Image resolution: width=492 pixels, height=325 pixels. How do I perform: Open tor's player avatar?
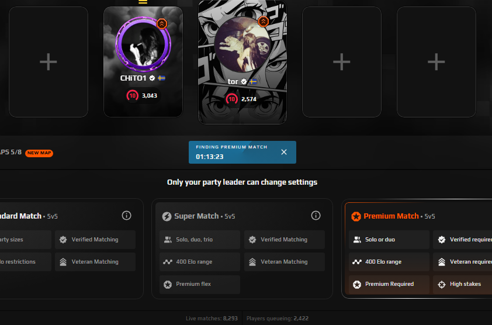tap(242, 44)
